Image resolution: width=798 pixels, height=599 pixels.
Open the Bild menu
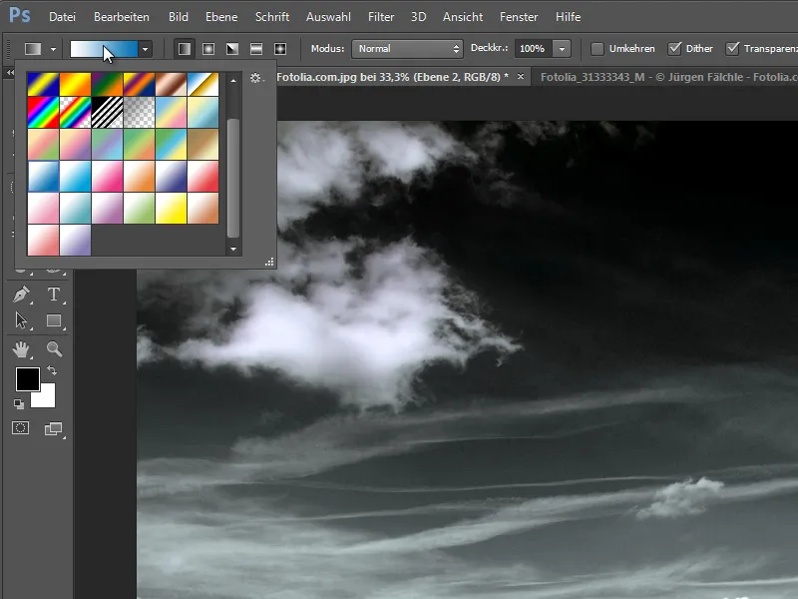179,17
